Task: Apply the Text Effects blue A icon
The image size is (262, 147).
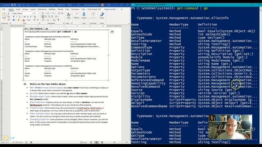Action: coord(14,20)
